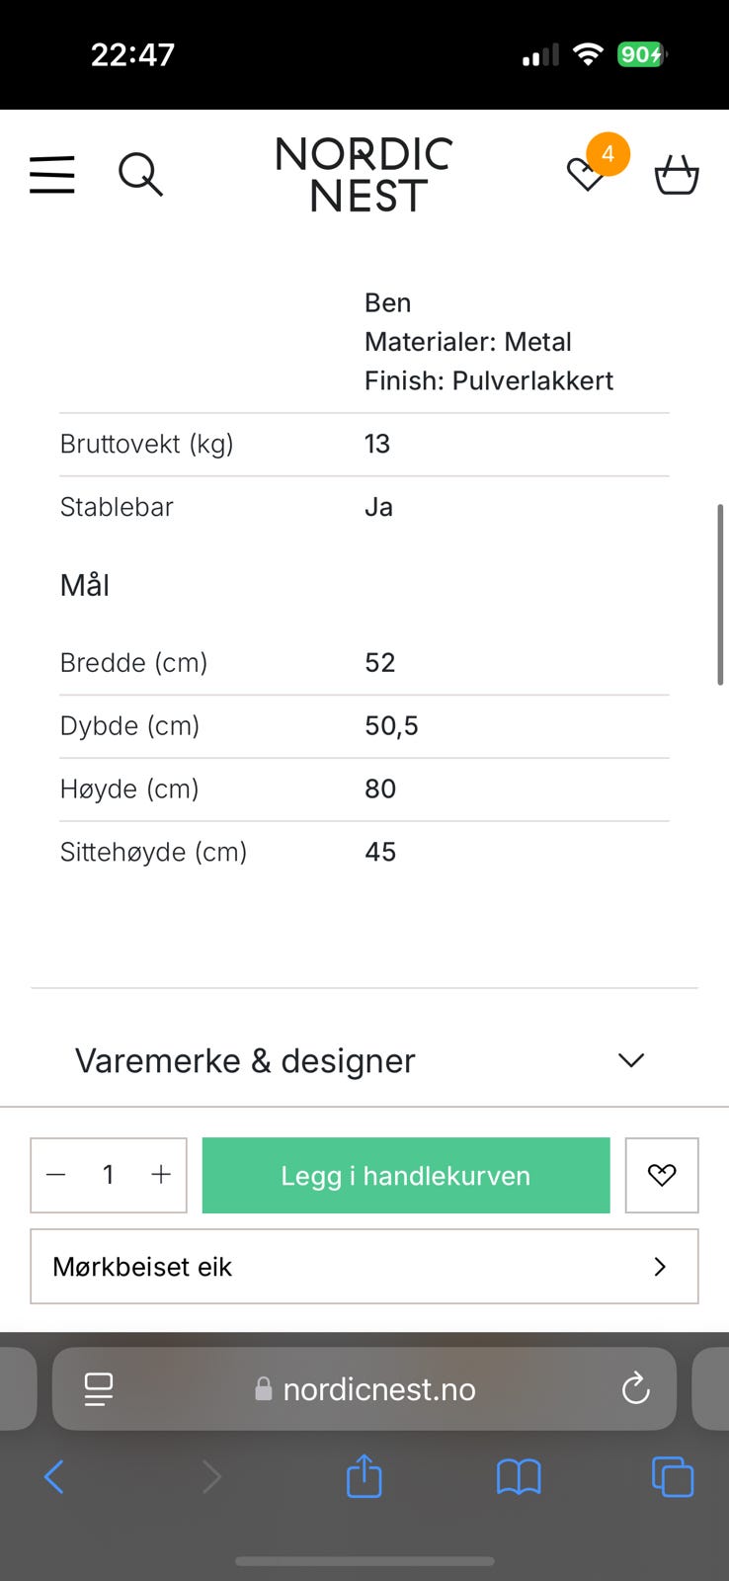729x1581 pixels.
Task: Tap the Nordic Nest logo link
Action: click(364, 175)
